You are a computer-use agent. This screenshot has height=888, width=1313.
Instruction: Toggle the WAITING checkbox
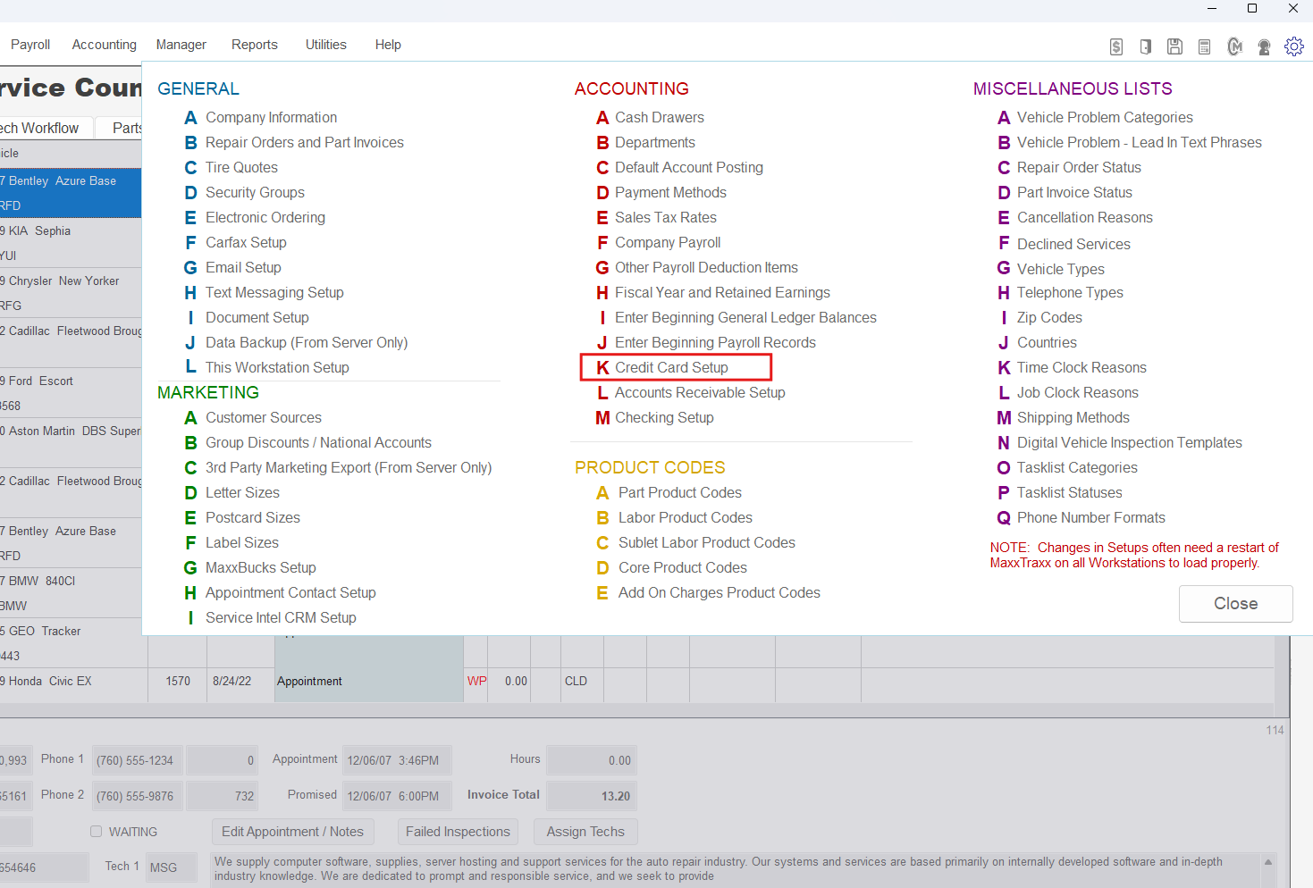97,832
